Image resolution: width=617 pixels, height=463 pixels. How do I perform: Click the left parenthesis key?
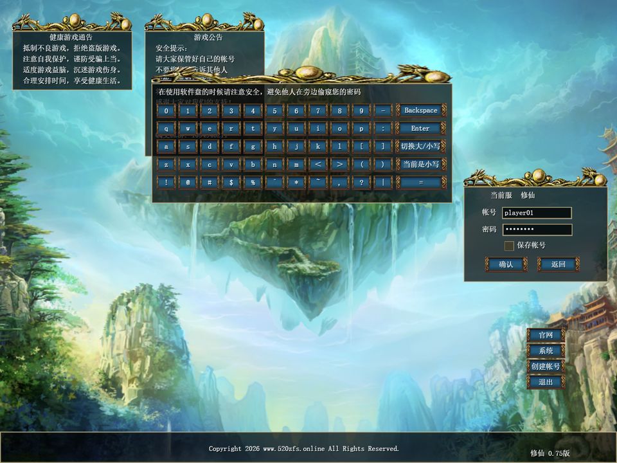[x=361, y=164]
